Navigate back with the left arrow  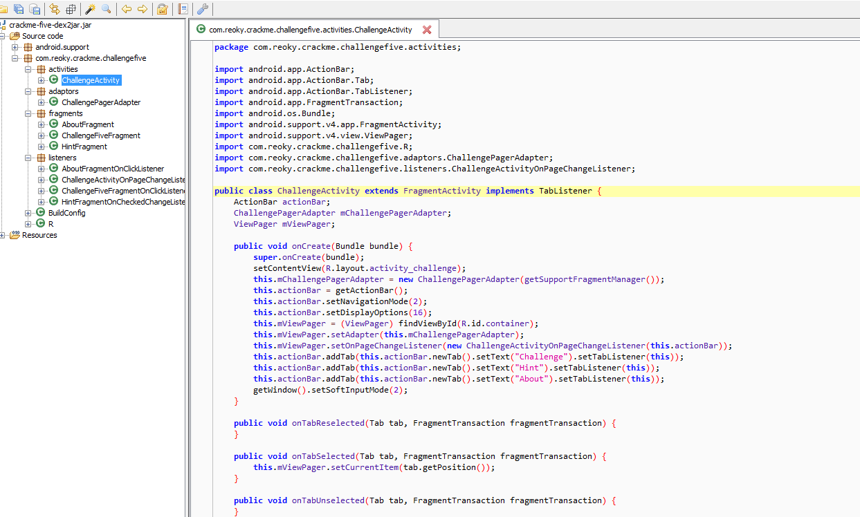(x=126, y=9)
